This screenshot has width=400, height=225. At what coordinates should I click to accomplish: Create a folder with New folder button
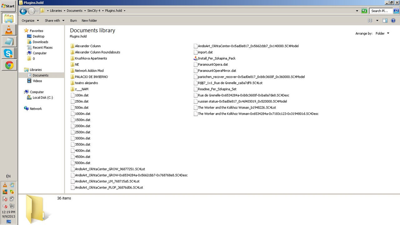tap(89, 21)
